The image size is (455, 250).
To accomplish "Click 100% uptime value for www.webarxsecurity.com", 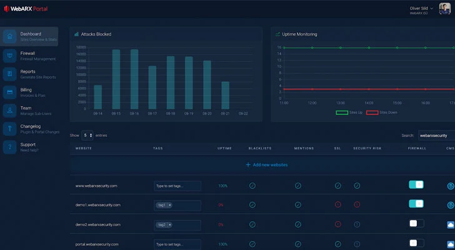I will coord(223,186).
